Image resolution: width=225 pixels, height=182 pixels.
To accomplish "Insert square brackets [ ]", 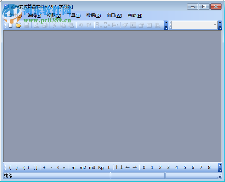I will point(35,168).
